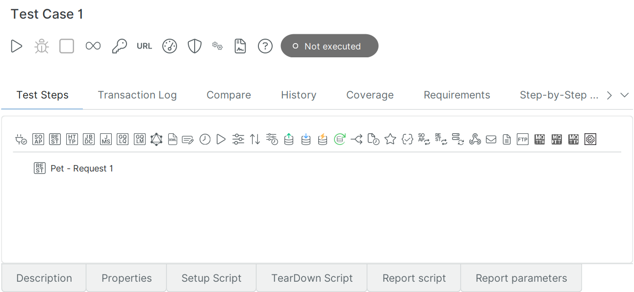Add the green Data Source Loop step
634x292 pixels.
click(340, 139)
